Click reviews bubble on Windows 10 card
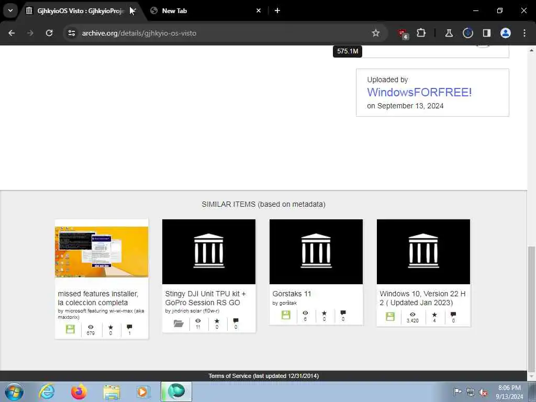Image resolution: width=536 pixels, height=402 pixels. 453,314
